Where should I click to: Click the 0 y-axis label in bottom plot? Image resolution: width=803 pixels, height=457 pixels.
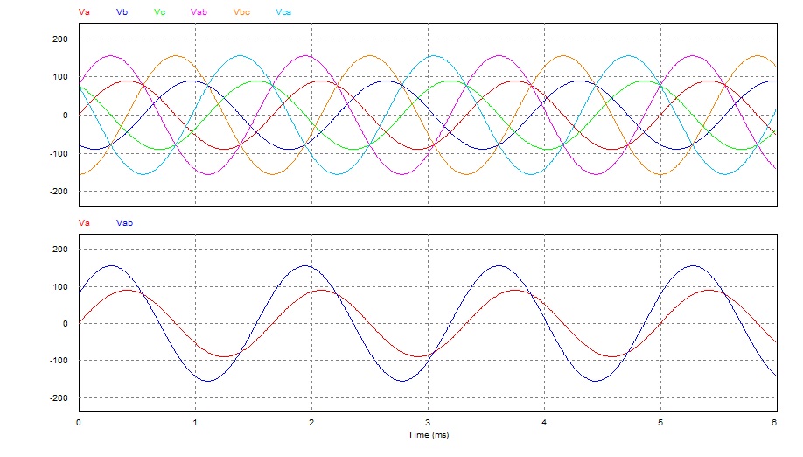pos(65,324)
